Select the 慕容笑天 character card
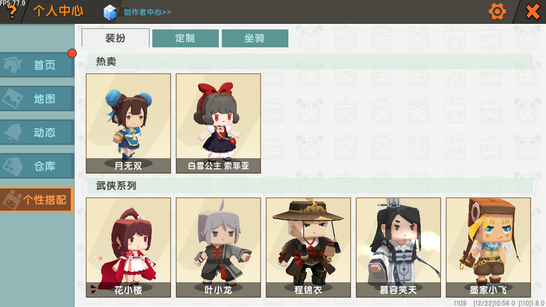Screen dimensions: 546x307 click(398, 247)
